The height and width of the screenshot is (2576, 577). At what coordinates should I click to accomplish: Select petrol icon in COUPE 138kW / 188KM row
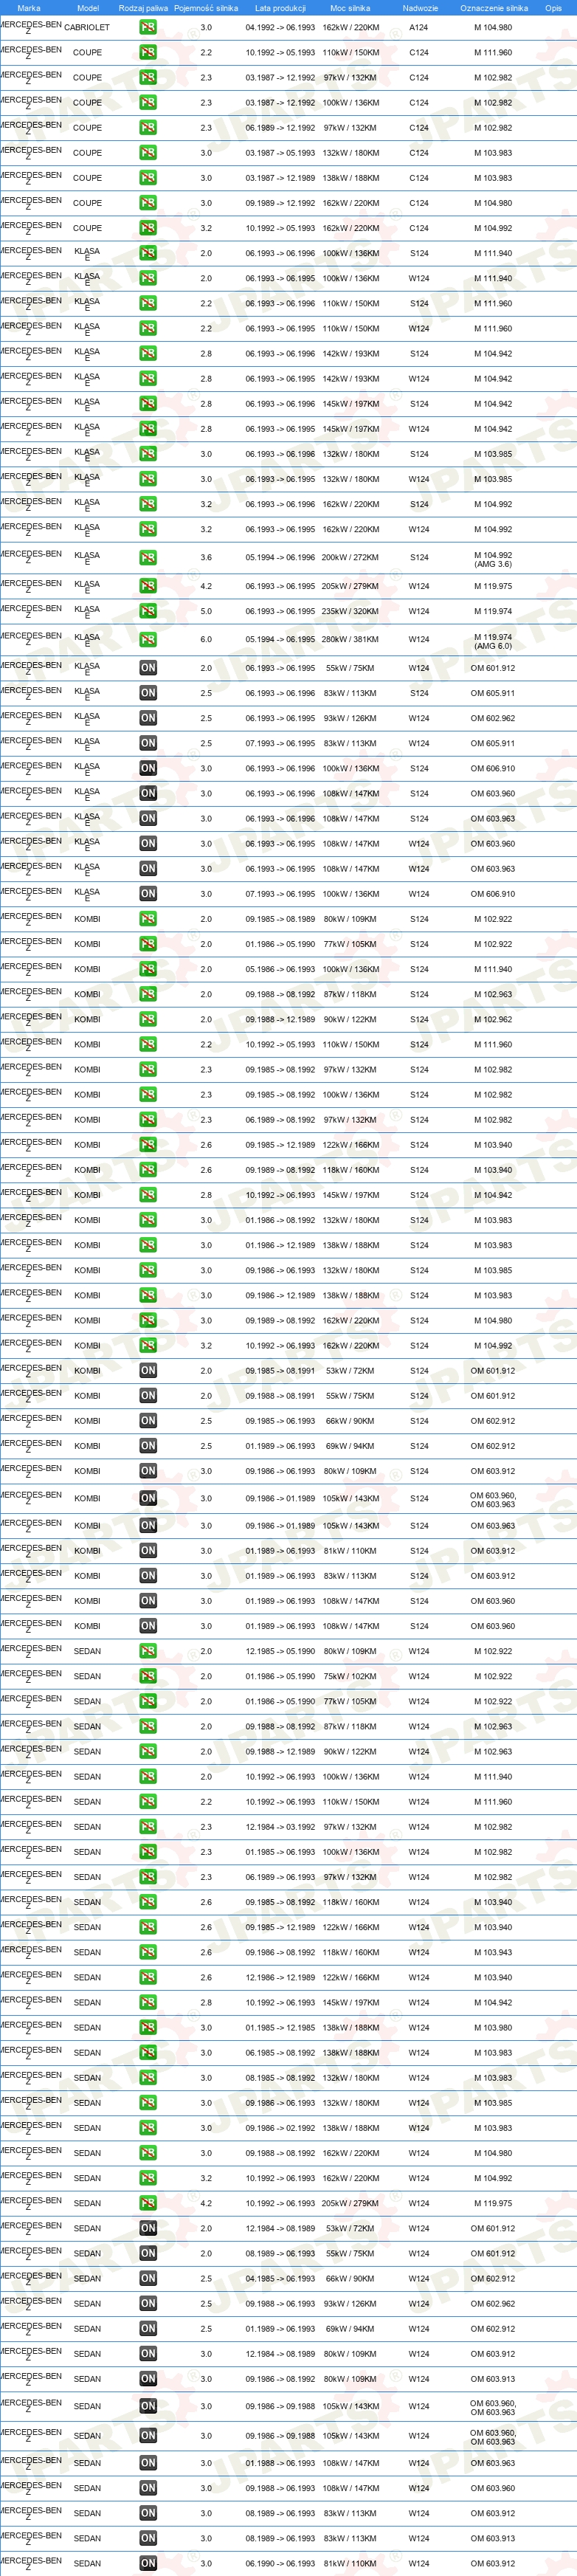click(x=148, y=178)
